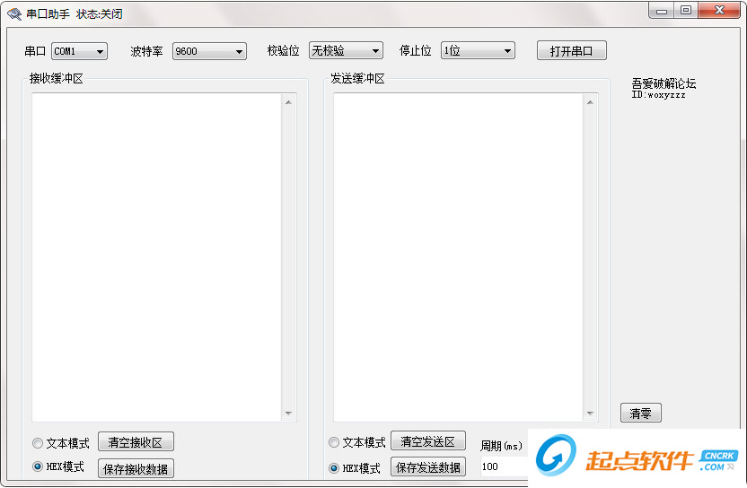The image size is (747, 488).
Task: Open the 波特率 9600 baud rate dropdown
Action: (209, 51)
